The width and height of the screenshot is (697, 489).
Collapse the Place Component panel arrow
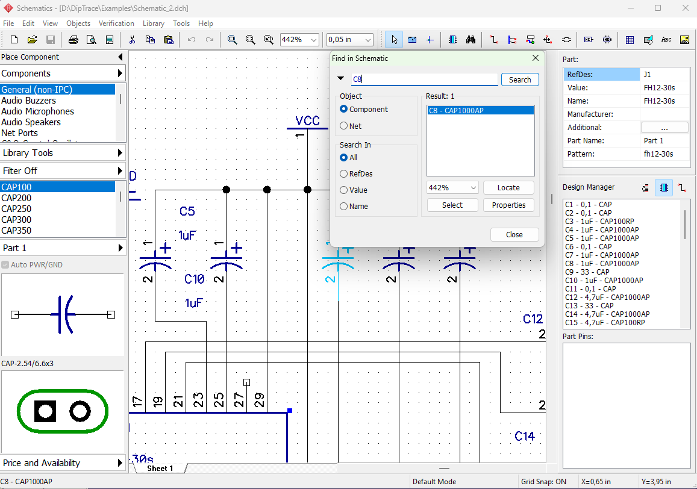tap(120, 57)
